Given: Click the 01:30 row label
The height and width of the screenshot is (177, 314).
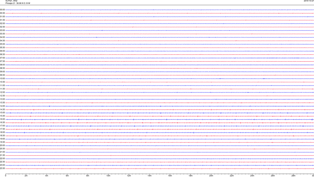Looking at the screenshot, I should point(2,20).
